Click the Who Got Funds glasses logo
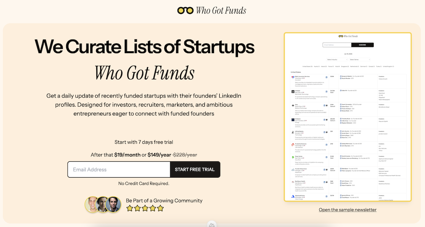This screenshot has width=425, height=227. click(x=185, y=10)
